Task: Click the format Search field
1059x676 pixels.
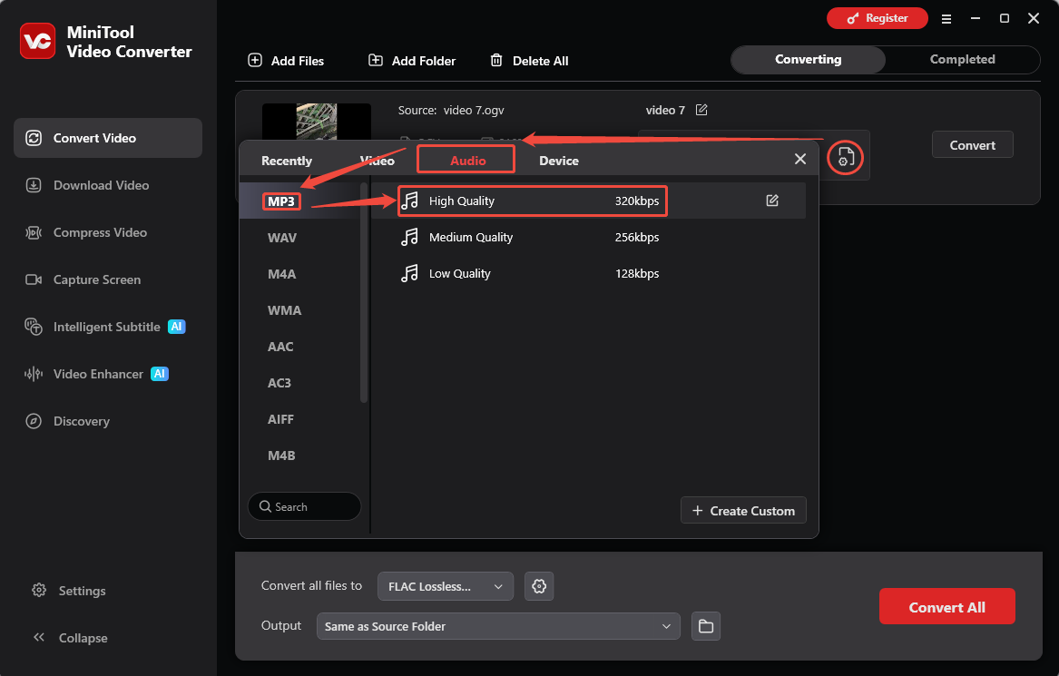Action: [305, 506]
